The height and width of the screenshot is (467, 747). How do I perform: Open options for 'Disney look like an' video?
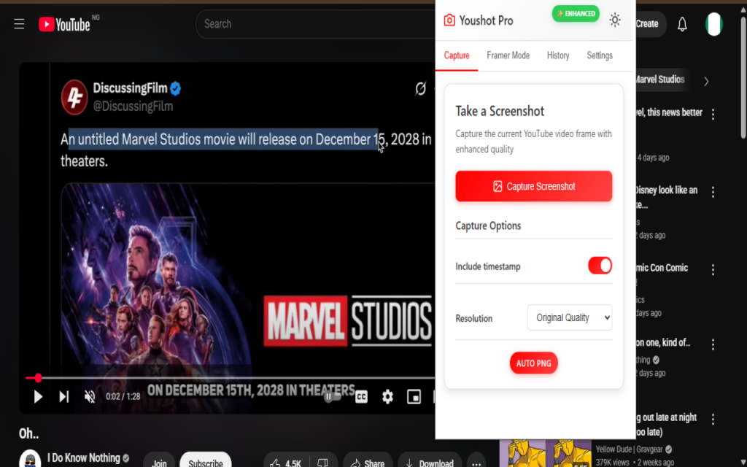[x=713, y=192]
